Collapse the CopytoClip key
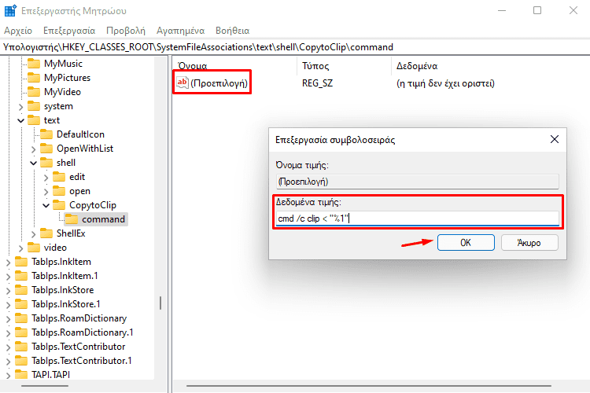This screenshot has height=393, width=590. 46,205
